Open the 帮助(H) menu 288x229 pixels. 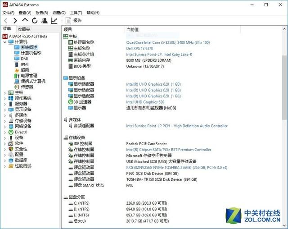coord(93,13)
